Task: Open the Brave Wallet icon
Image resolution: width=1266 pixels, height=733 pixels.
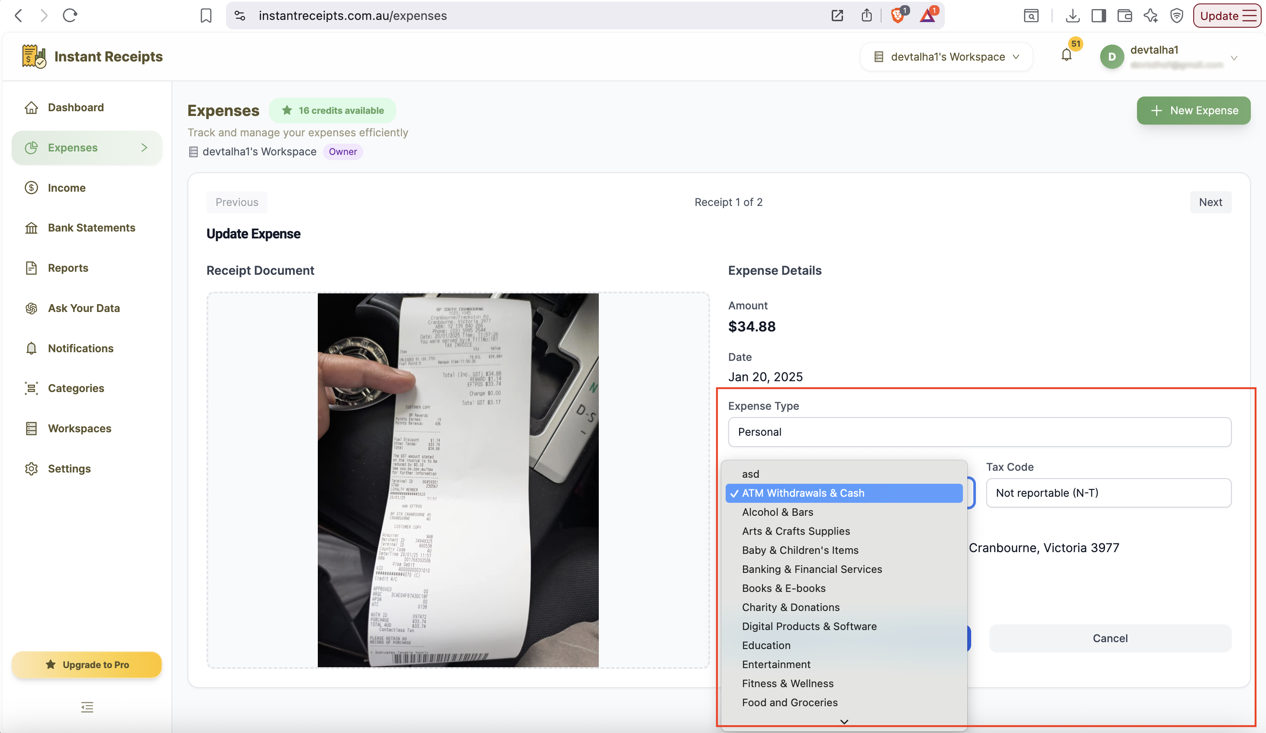Action: (x=1125, y=16)
